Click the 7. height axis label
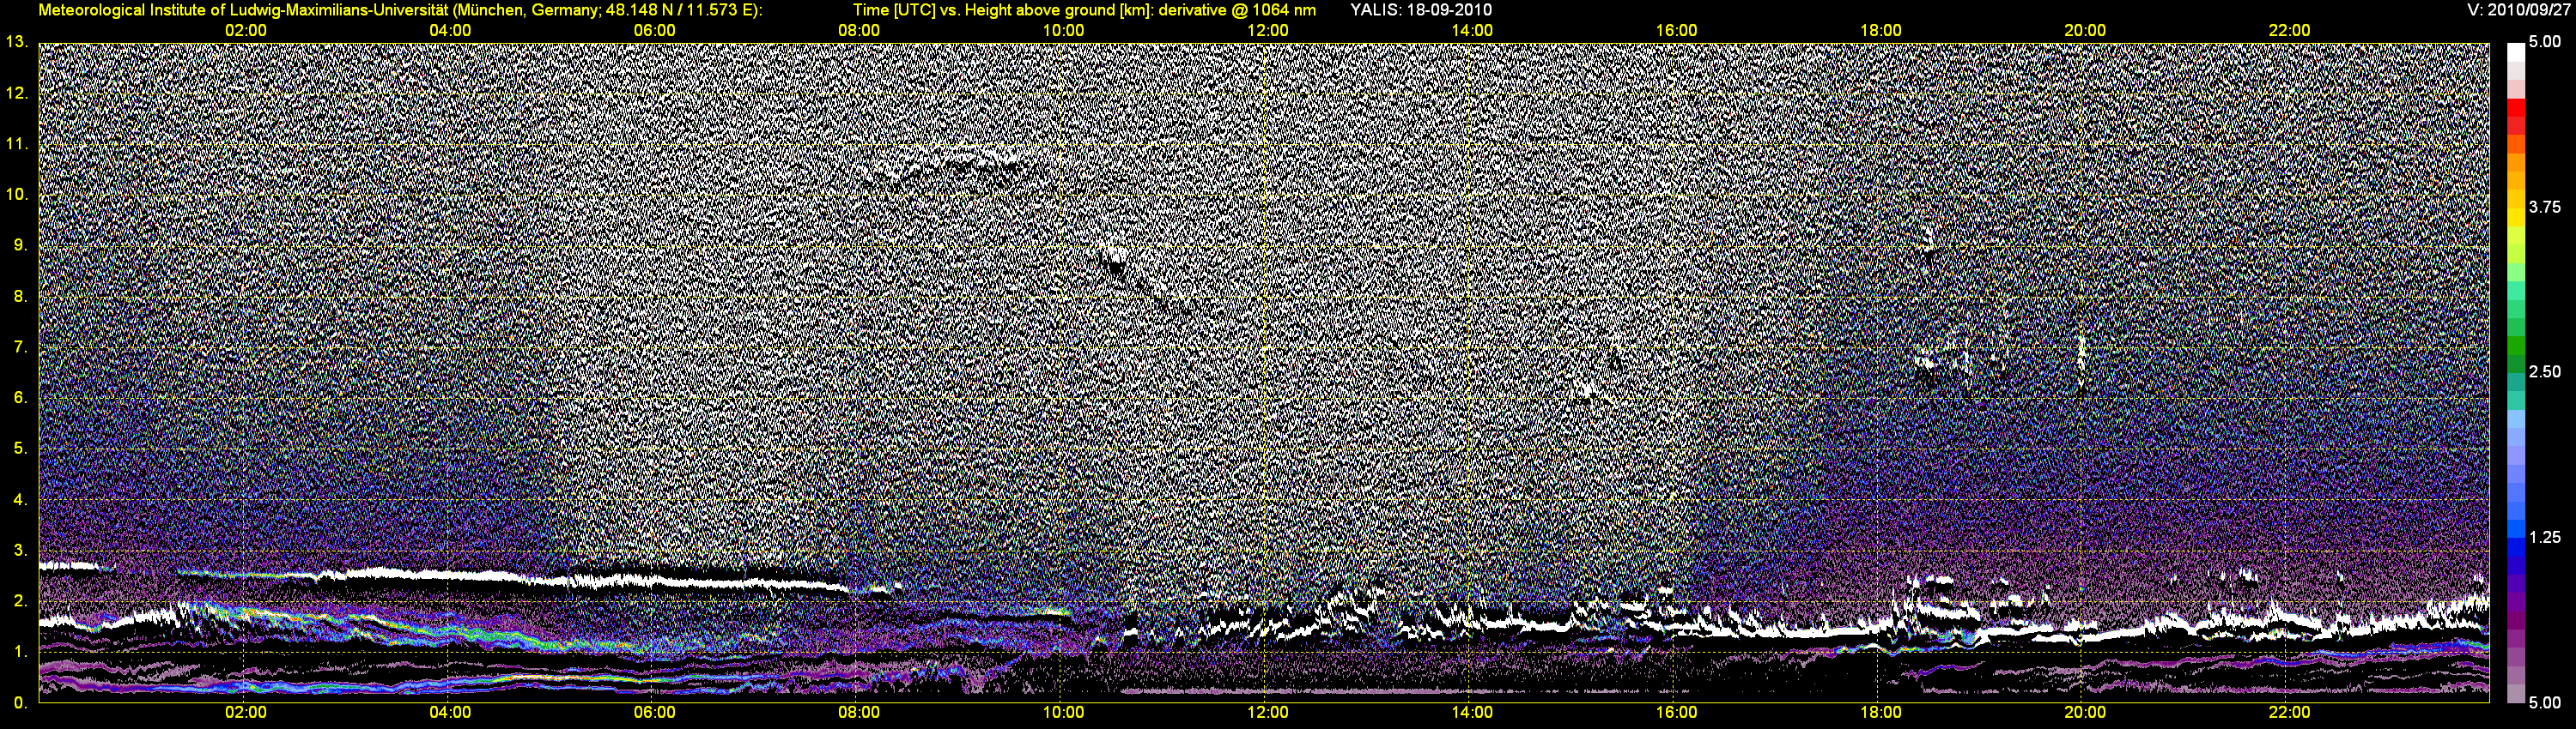This screenshot has width=2576, height=729. (x=21, y=347)
